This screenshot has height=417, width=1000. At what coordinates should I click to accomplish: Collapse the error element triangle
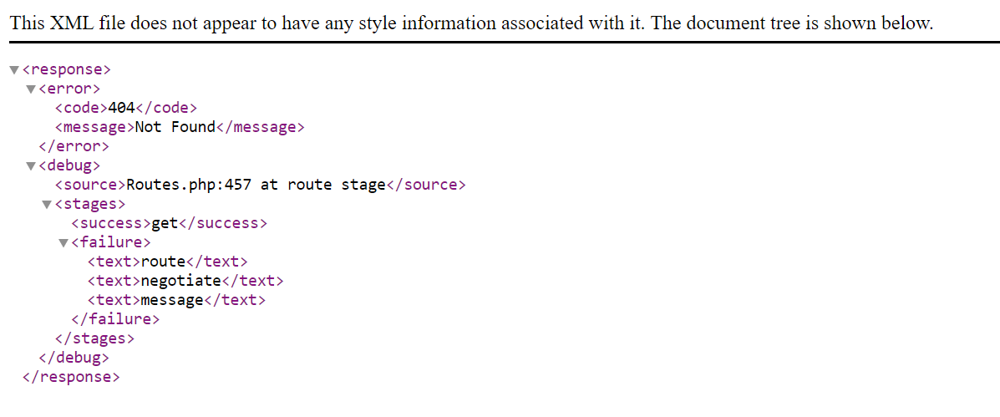pyautogui.click(x=31, y=89)
